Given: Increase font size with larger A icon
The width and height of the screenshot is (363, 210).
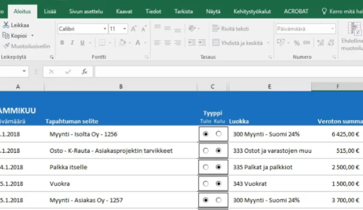Looking at the screenshot, I should (x=133, y=29).
